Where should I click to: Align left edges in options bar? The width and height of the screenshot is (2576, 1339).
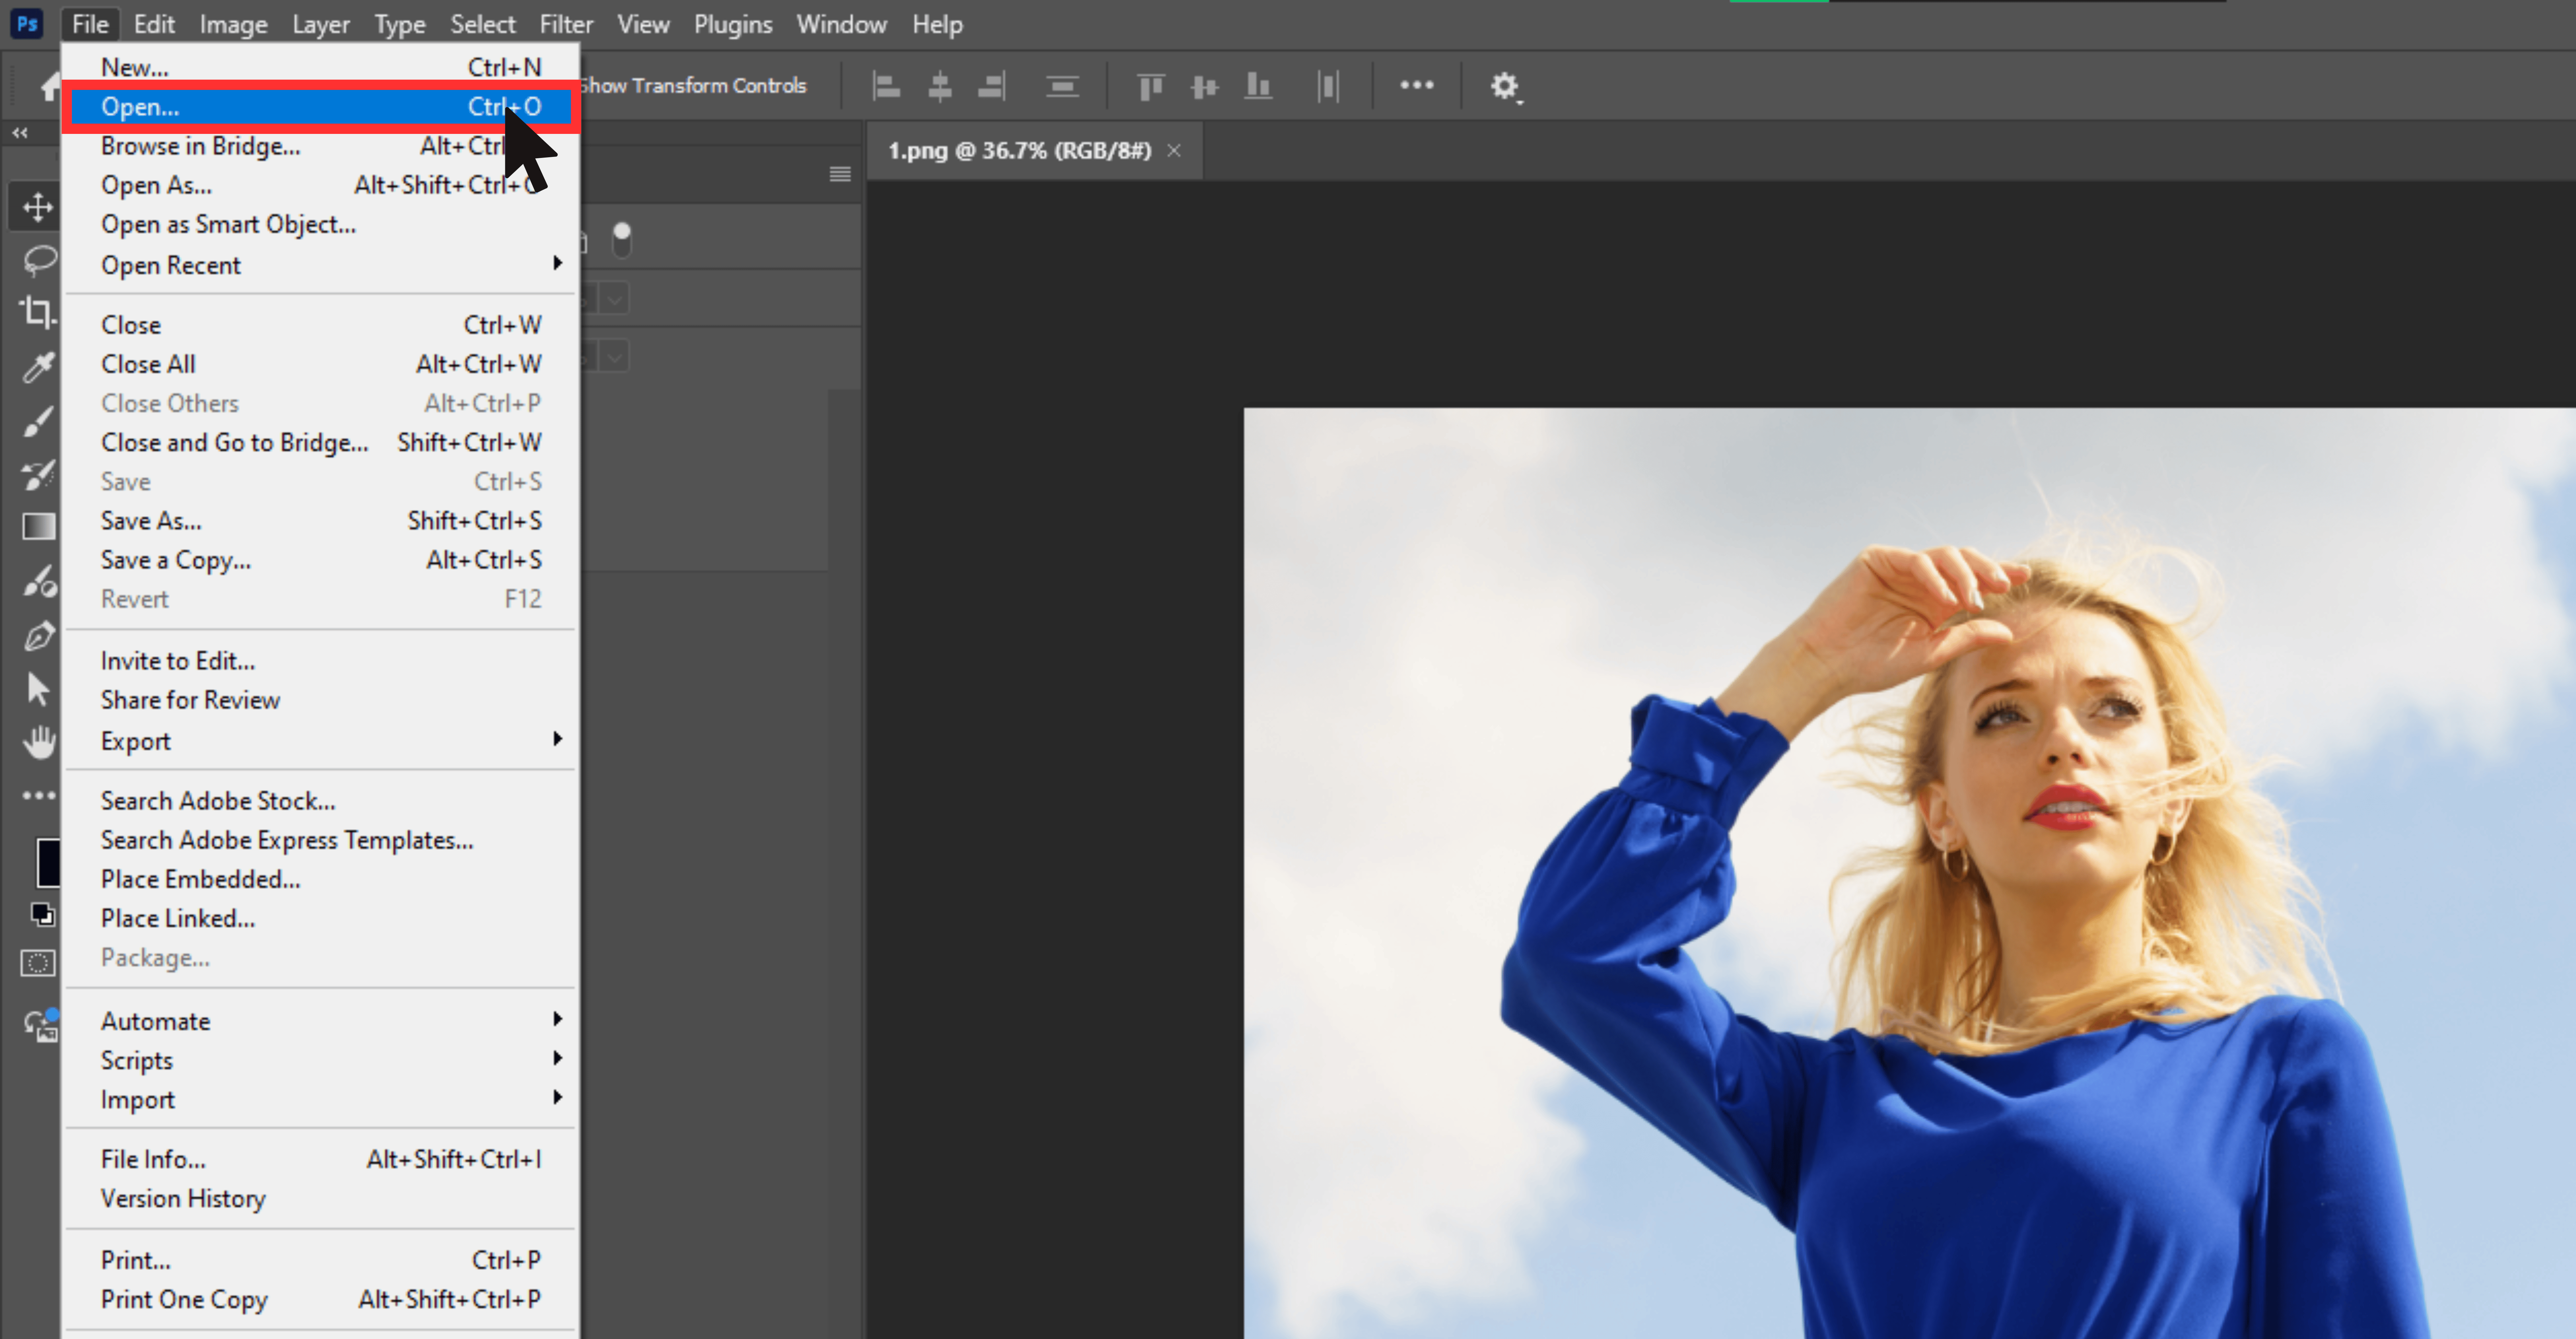[886, 86]
